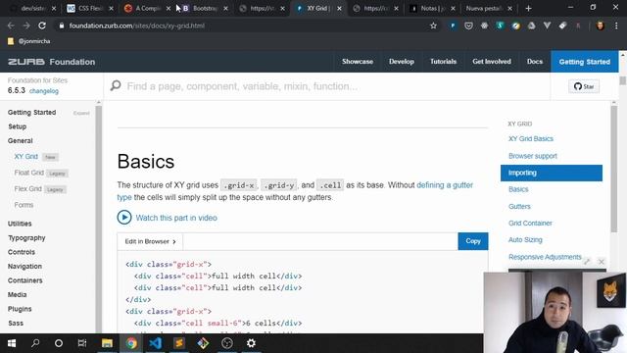This screenshot has width=627, height=353.
Task: Open OBS Studio from taskbar
Action: 227,343
